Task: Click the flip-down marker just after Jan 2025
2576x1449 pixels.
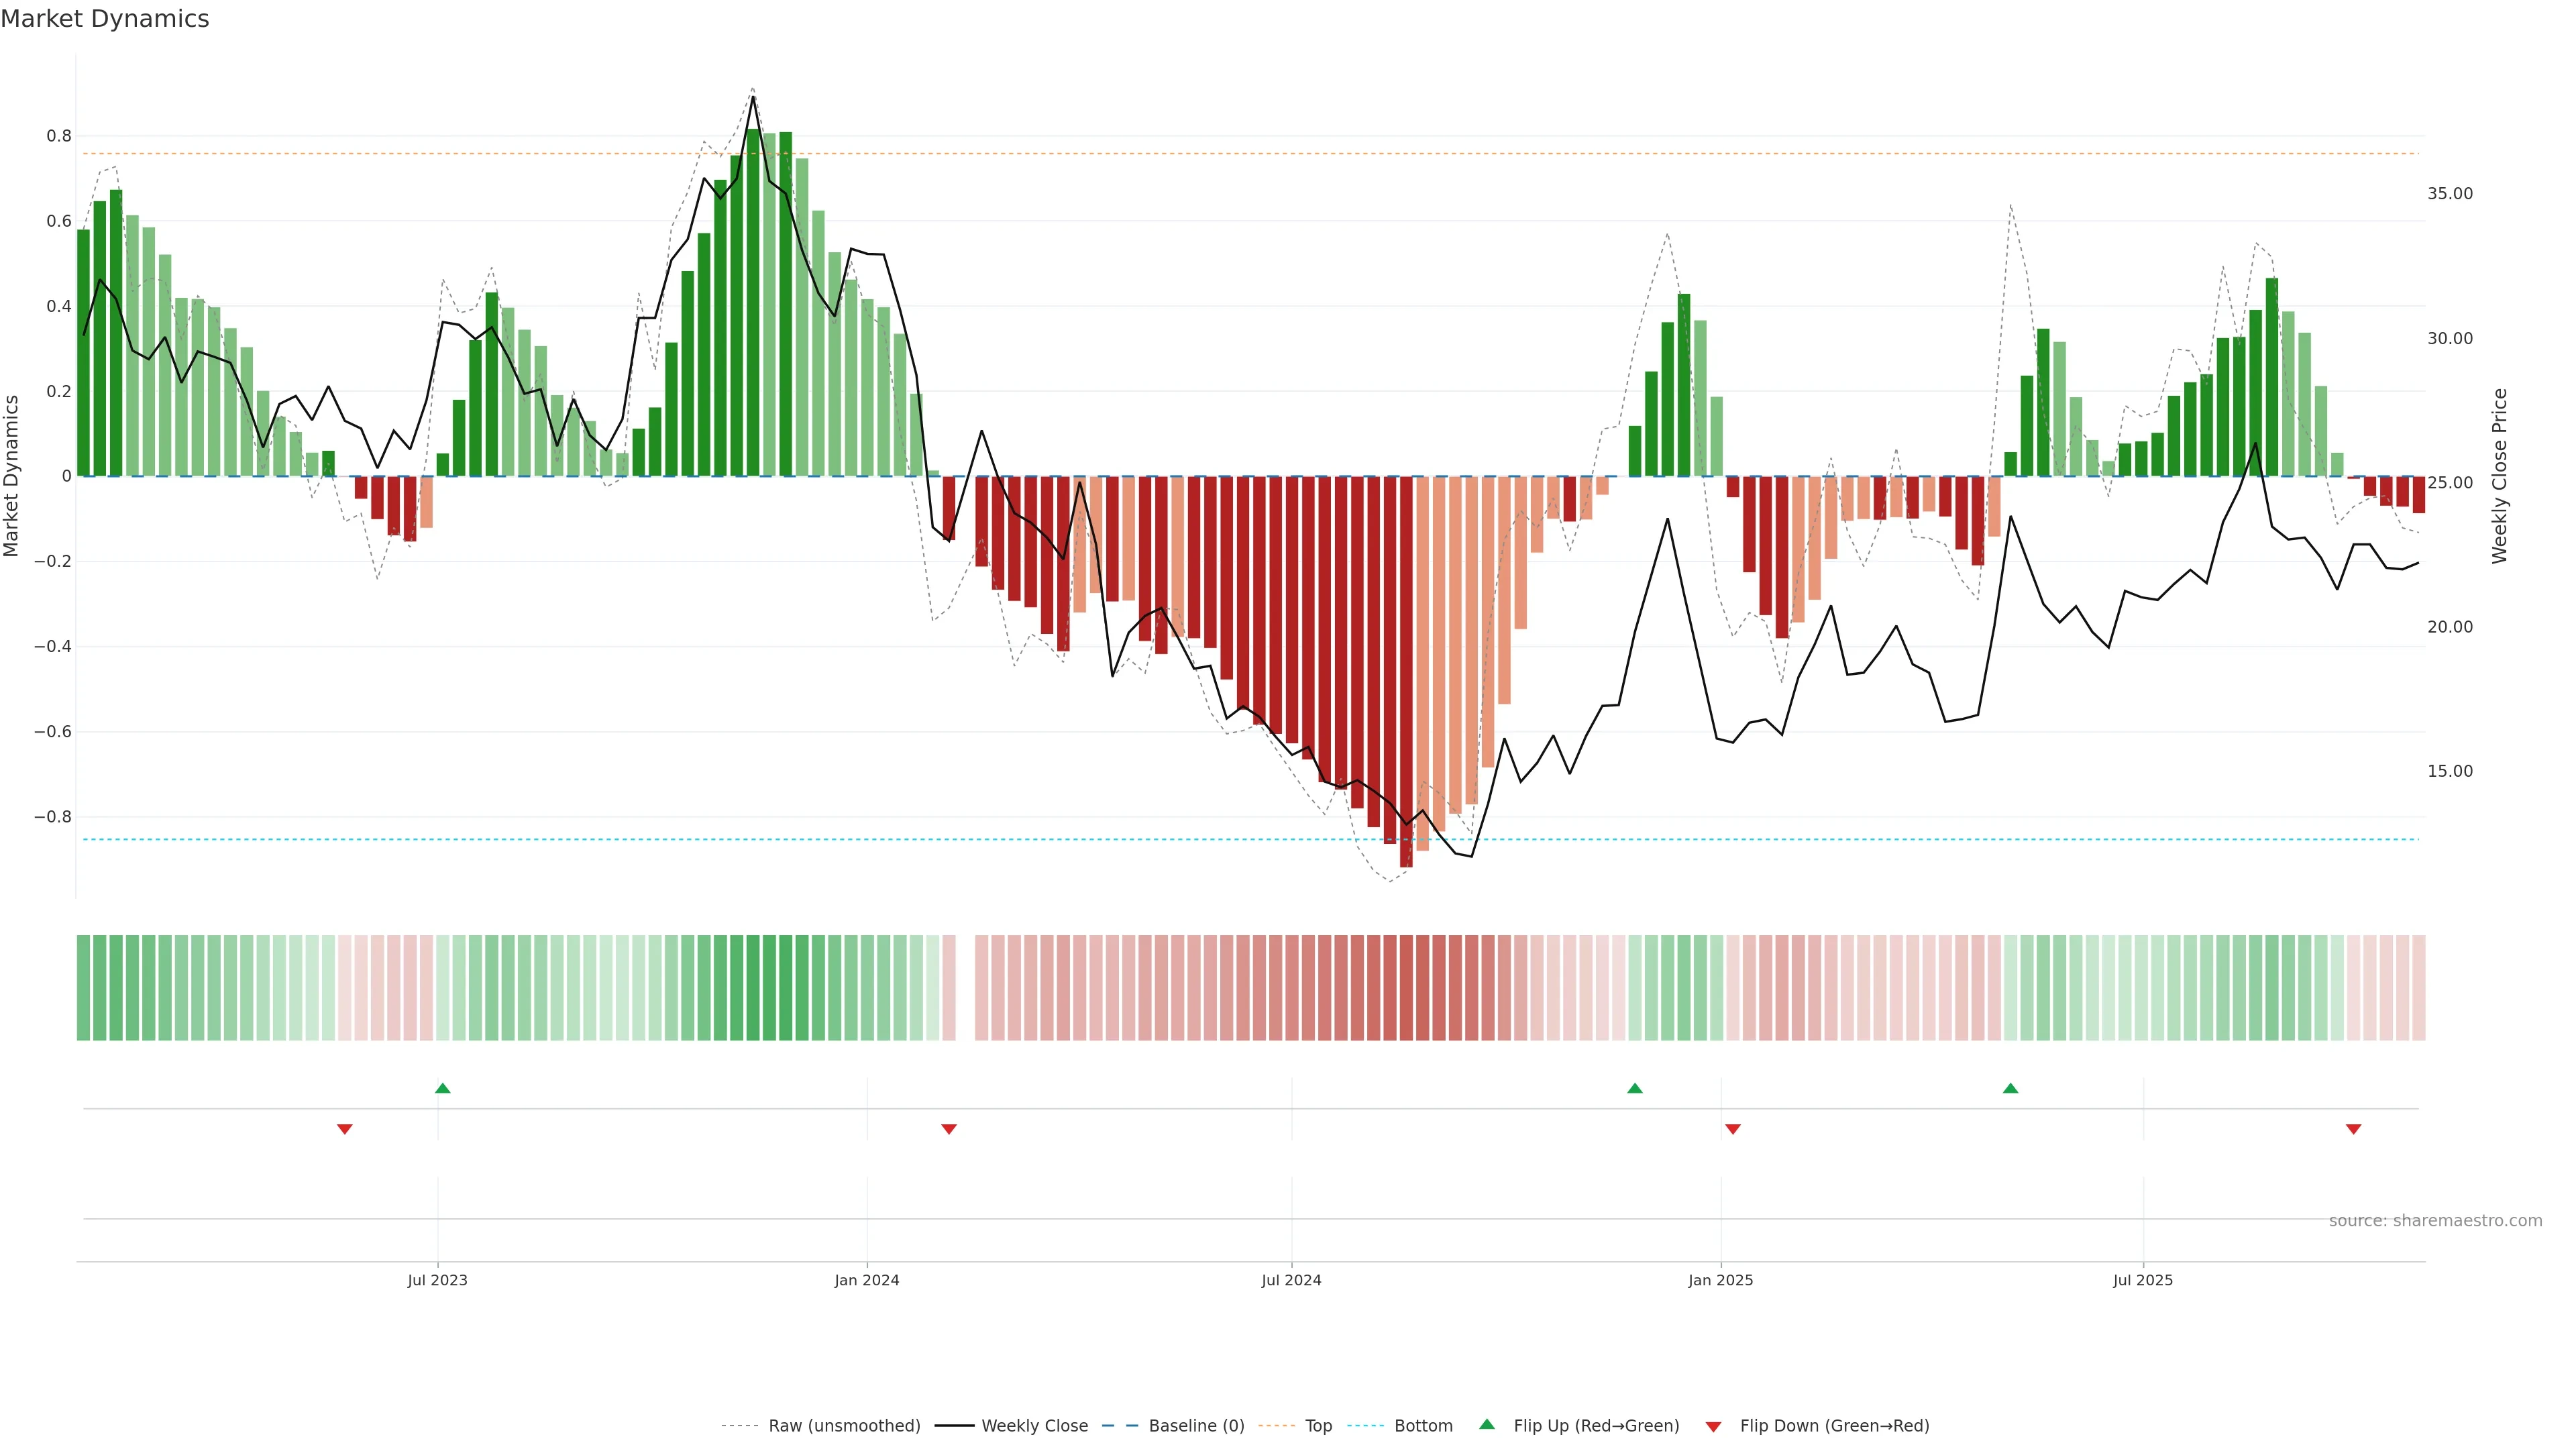Action: [1733, 1129]
